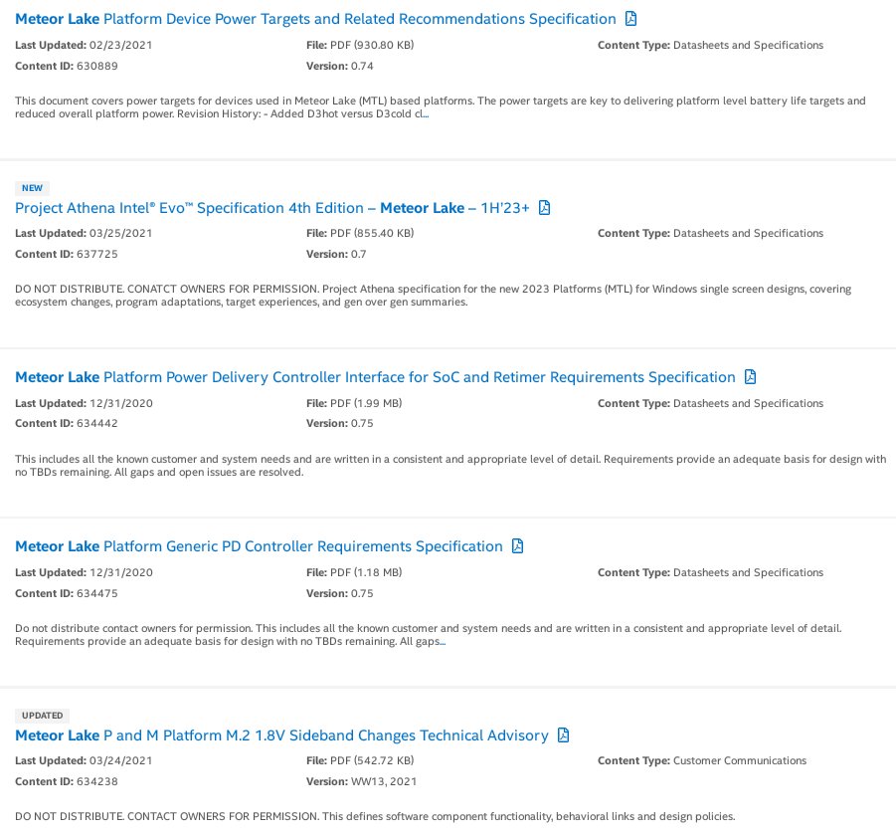The width and height of the screenshot is (896, 835).
Task: Open Generic PD Controller Requirements Specification link
Action: (259, 546)
